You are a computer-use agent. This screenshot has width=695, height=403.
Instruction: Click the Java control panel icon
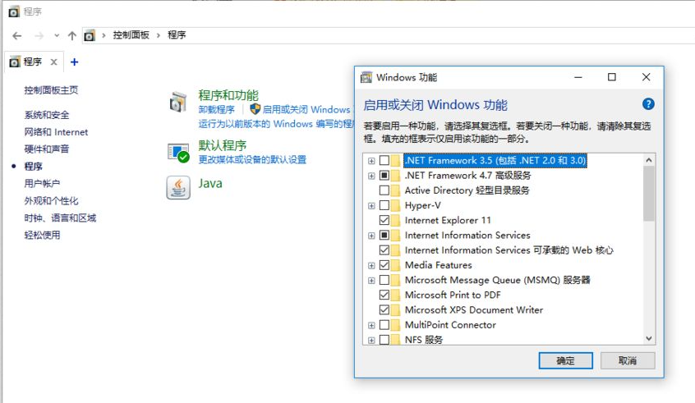[x=178, y=187]
